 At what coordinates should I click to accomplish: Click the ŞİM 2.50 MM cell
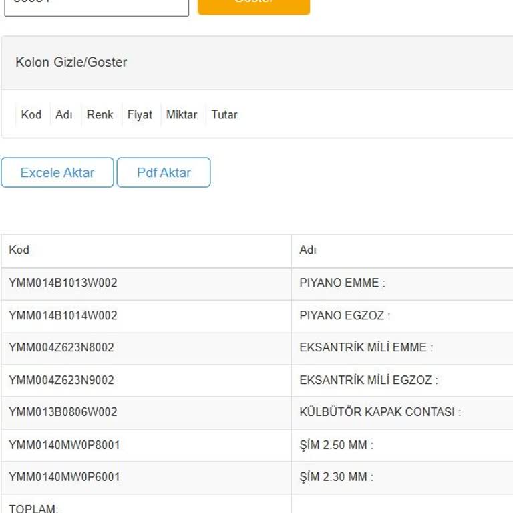click(x=402, y=446)
